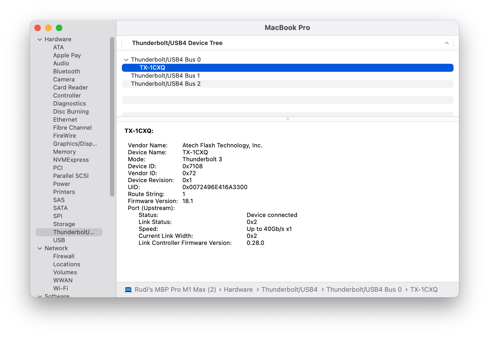Select Wi-Fi under Network

[60, 289]
